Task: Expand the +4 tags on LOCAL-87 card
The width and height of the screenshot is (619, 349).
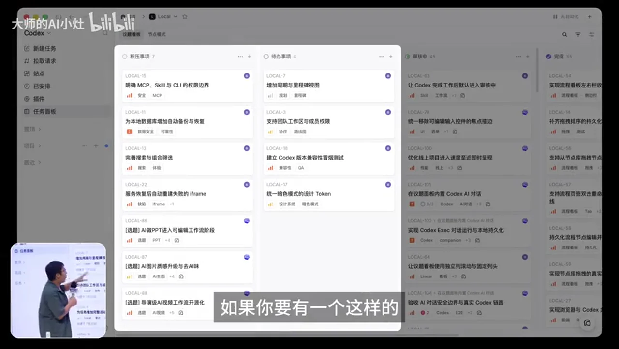Action: tap(172, 276)
